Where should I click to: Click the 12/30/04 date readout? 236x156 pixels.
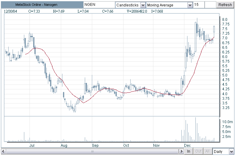(x=10, y=11)
